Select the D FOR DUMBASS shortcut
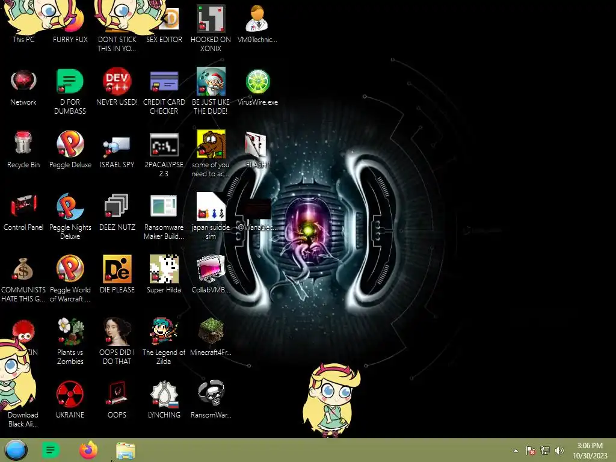 [x=70, y=91]
